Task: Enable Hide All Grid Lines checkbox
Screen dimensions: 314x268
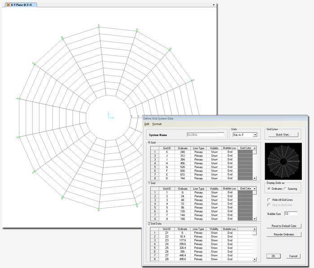Action: (269, 200)
